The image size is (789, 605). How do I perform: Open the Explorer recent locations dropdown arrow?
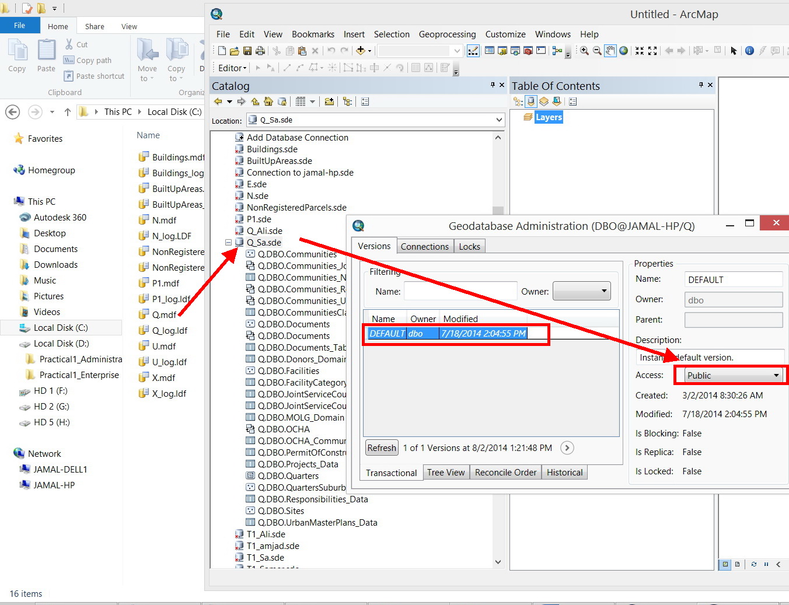pyautogui.click(x=52, y=111)
